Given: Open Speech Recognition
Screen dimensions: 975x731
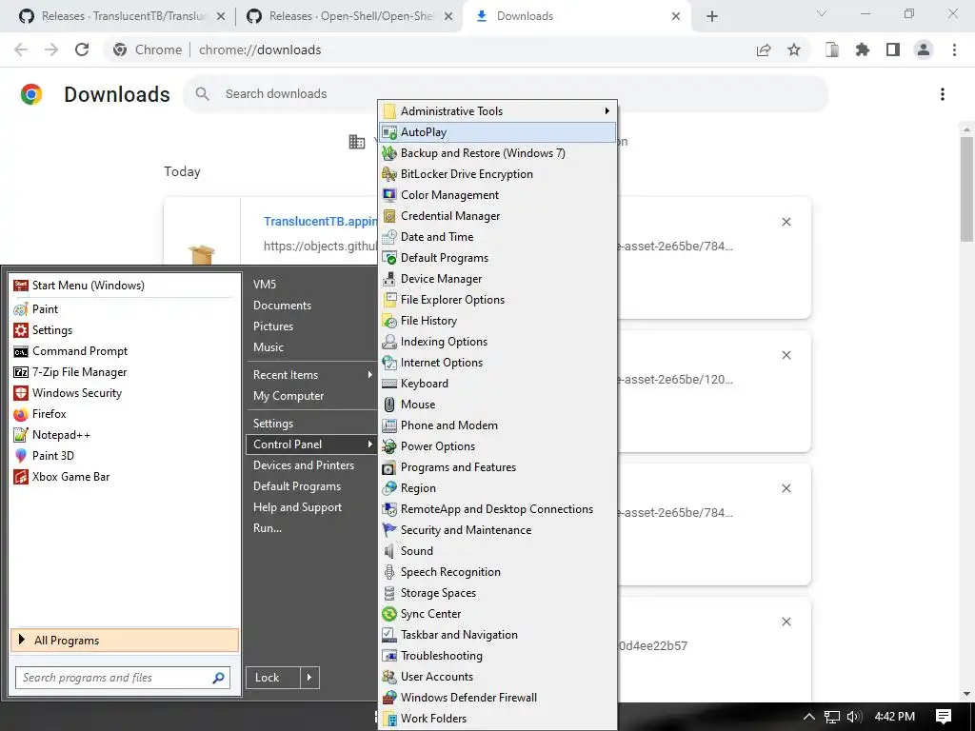Looking at the screenshot, I should pos(497,572).
